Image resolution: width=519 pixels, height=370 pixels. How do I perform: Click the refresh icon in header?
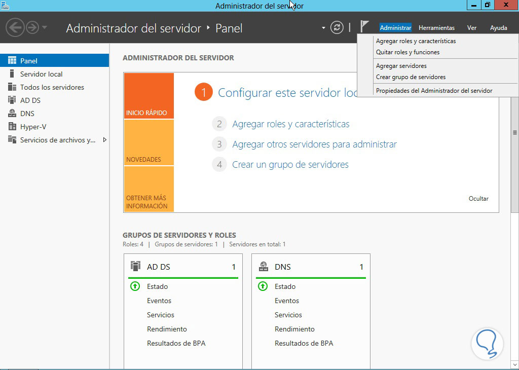[337, 27]
